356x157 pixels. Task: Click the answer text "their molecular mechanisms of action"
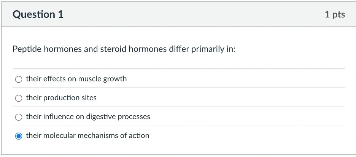[x=87, y=136]
